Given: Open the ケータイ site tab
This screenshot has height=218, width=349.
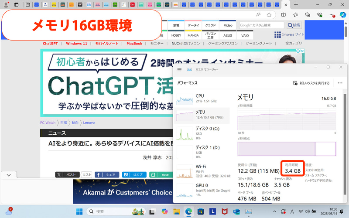Looking at the screenshot, I should click(x=193, y=25).
